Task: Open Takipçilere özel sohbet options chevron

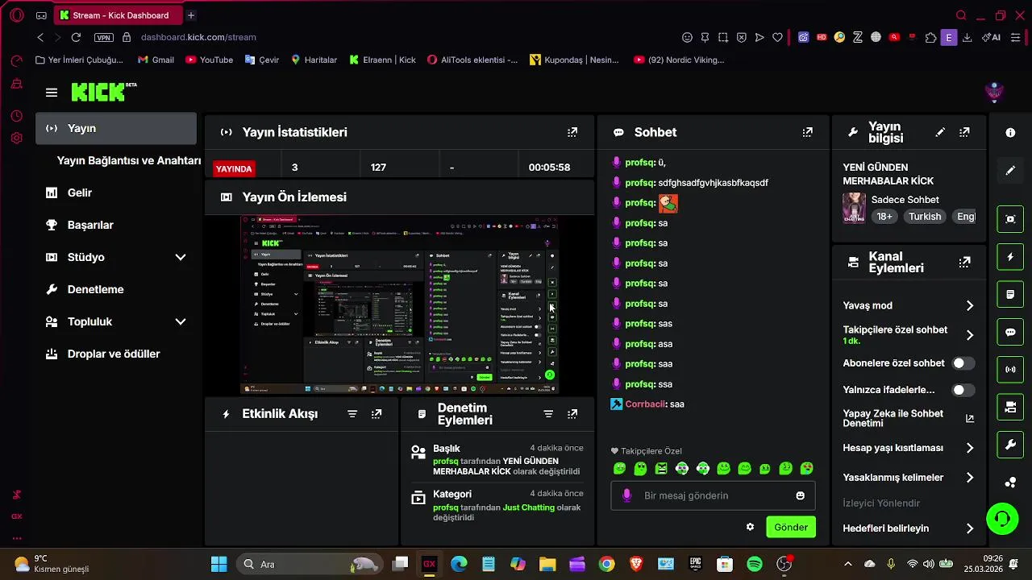Action: (x=969, y=334)
